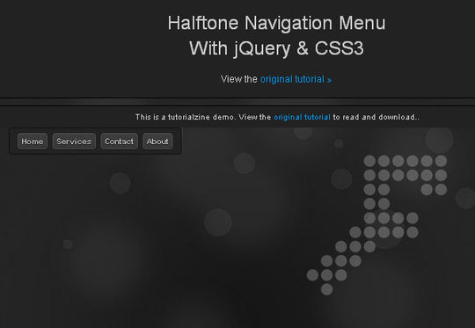Open the Contact menu item
475x328 pixels.
(119, 141)
